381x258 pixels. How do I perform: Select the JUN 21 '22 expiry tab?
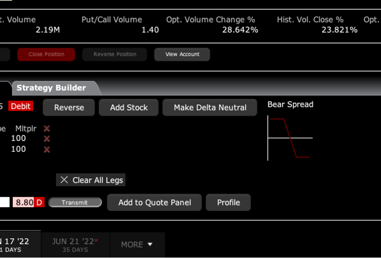pyautogui.click(x=75, y=244)
